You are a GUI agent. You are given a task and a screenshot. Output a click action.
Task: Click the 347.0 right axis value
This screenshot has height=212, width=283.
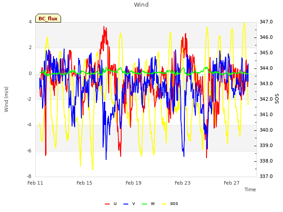pyautogui.click(x=266, y=22)
